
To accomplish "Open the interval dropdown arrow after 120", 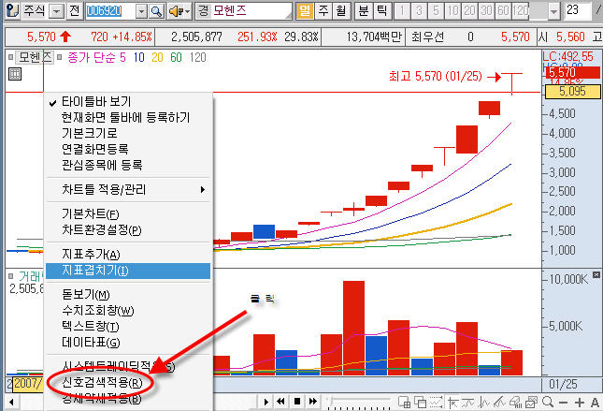I will click(553, 11).
